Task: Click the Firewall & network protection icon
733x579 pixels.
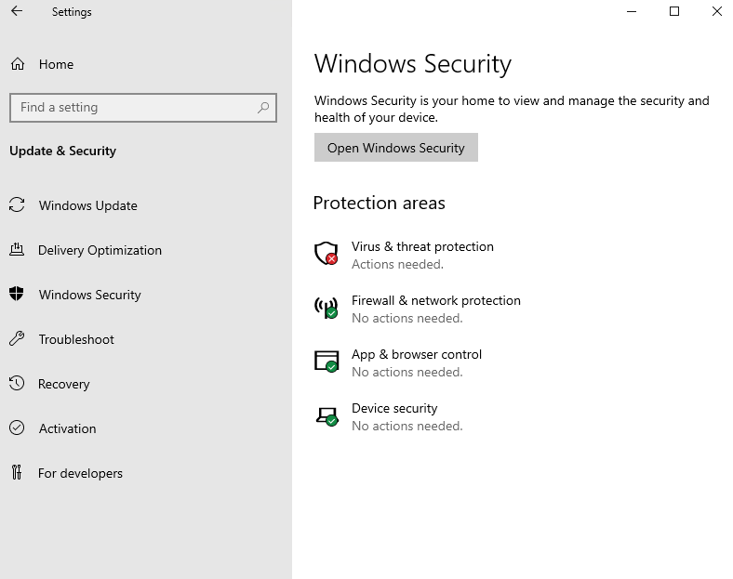Action: (326, 307)
